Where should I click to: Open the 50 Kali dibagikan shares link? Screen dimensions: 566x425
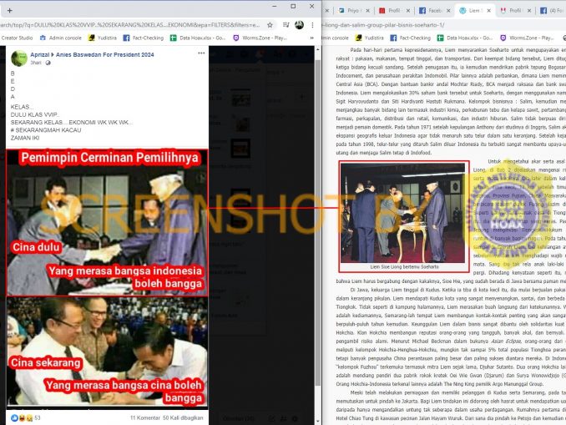click(183, 417)
